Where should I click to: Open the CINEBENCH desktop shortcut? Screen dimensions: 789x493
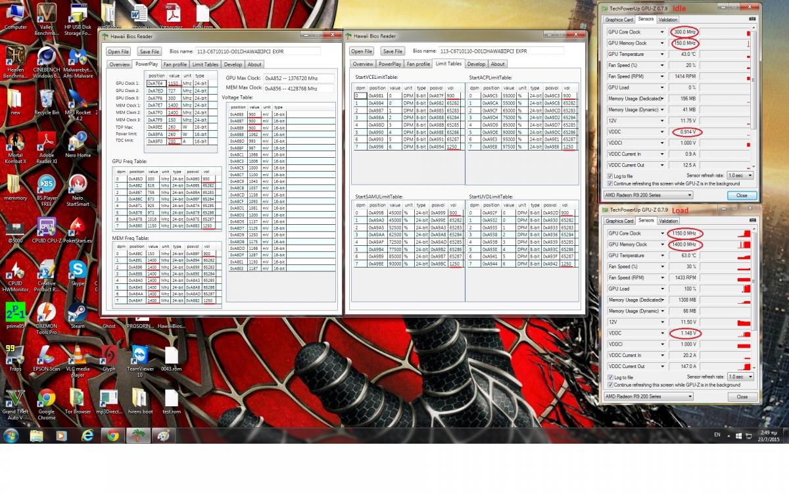click(46, 62)
